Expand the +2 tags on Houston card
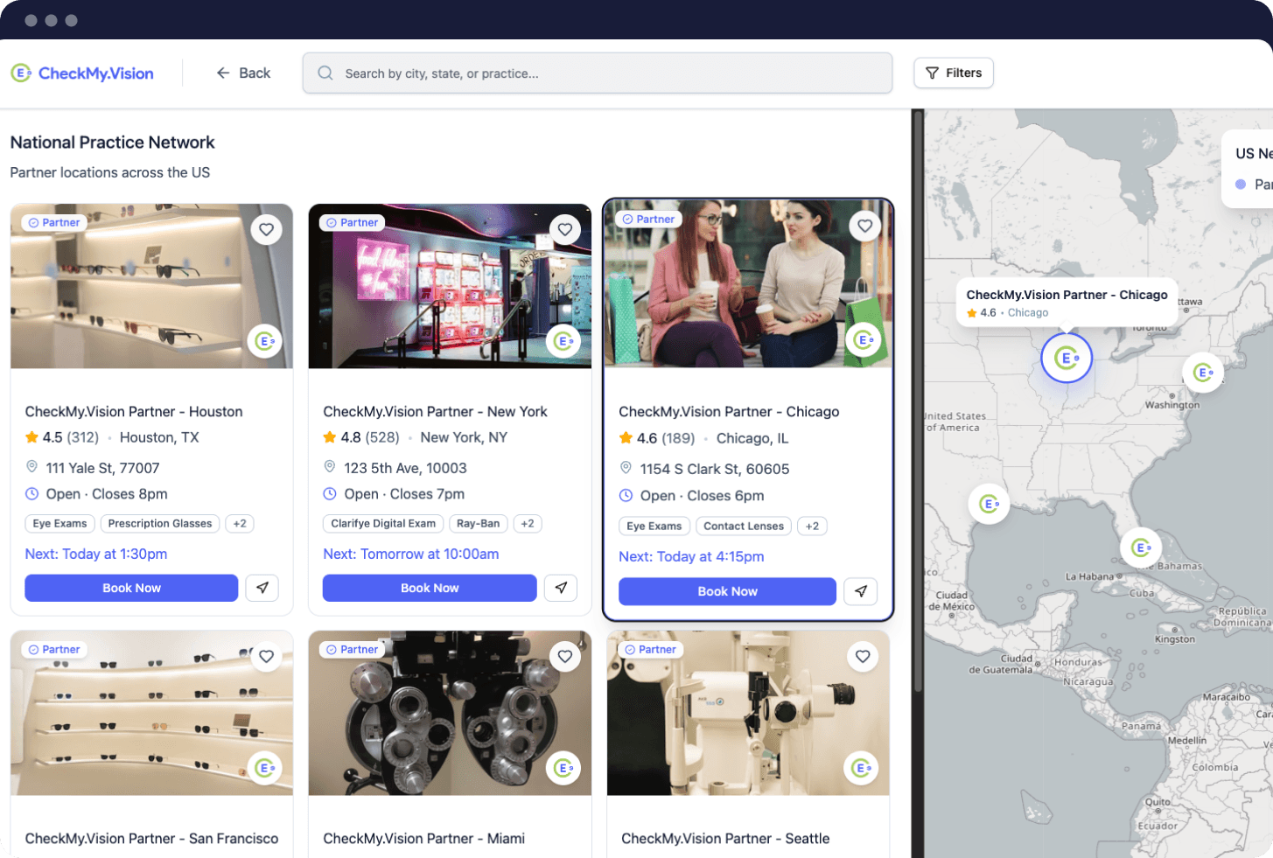 coord(240,524)
